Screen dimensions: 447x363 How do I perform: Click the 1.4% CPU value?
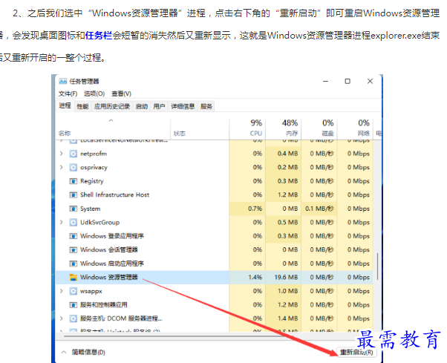tap(255, 277)
